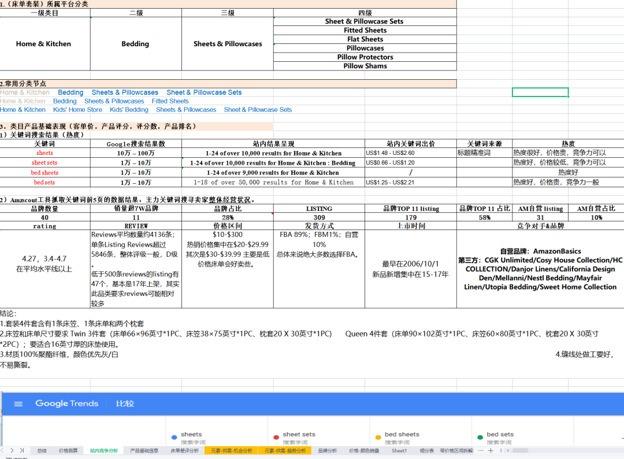Viewport: 624px width, 459px height.
Task: Open the 带价格区间拆解 sheet tab
Action: pyautogui.click(x=456, y=451)
